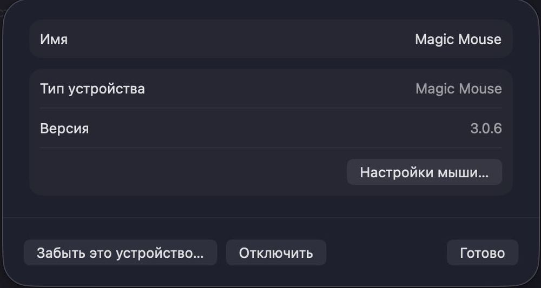
Task: Click the version number 3.0.6
Action: pos(486,129)
